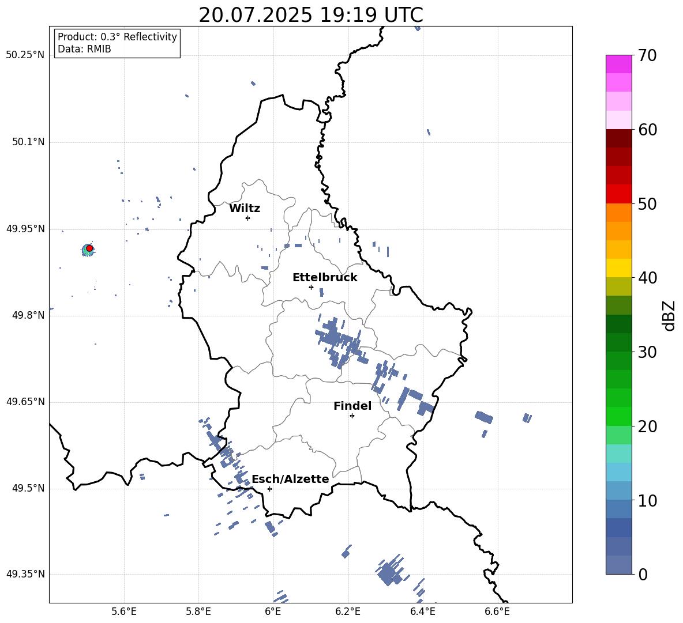Click the 49.95°N latitude label
The height and width of the screenshot is (623, 683).
25,229
